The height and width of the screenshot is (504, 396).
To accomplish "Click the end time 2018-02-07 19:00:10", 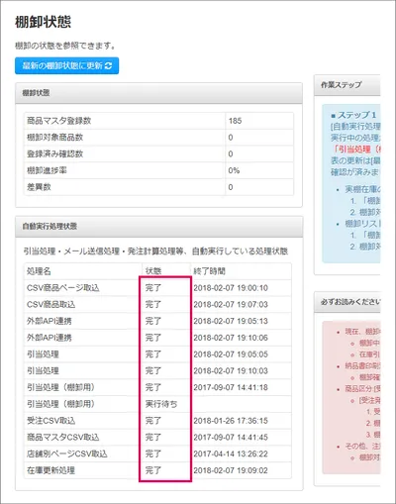I will pos(231,288).
